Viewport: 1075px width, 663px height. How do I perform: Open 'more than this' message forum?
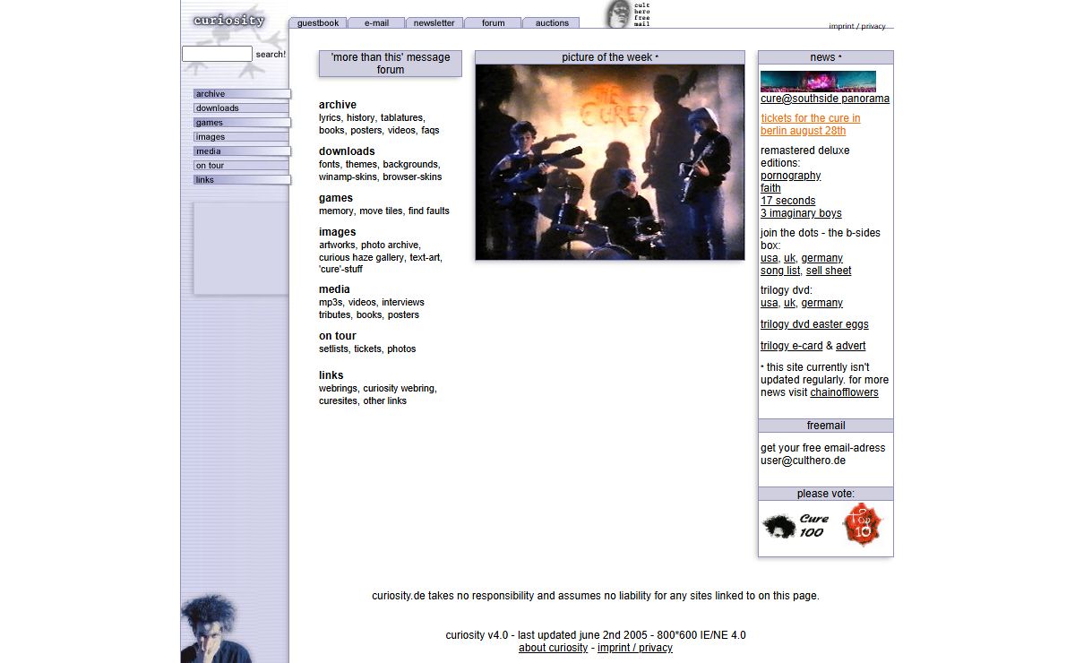tap(391, 64)
